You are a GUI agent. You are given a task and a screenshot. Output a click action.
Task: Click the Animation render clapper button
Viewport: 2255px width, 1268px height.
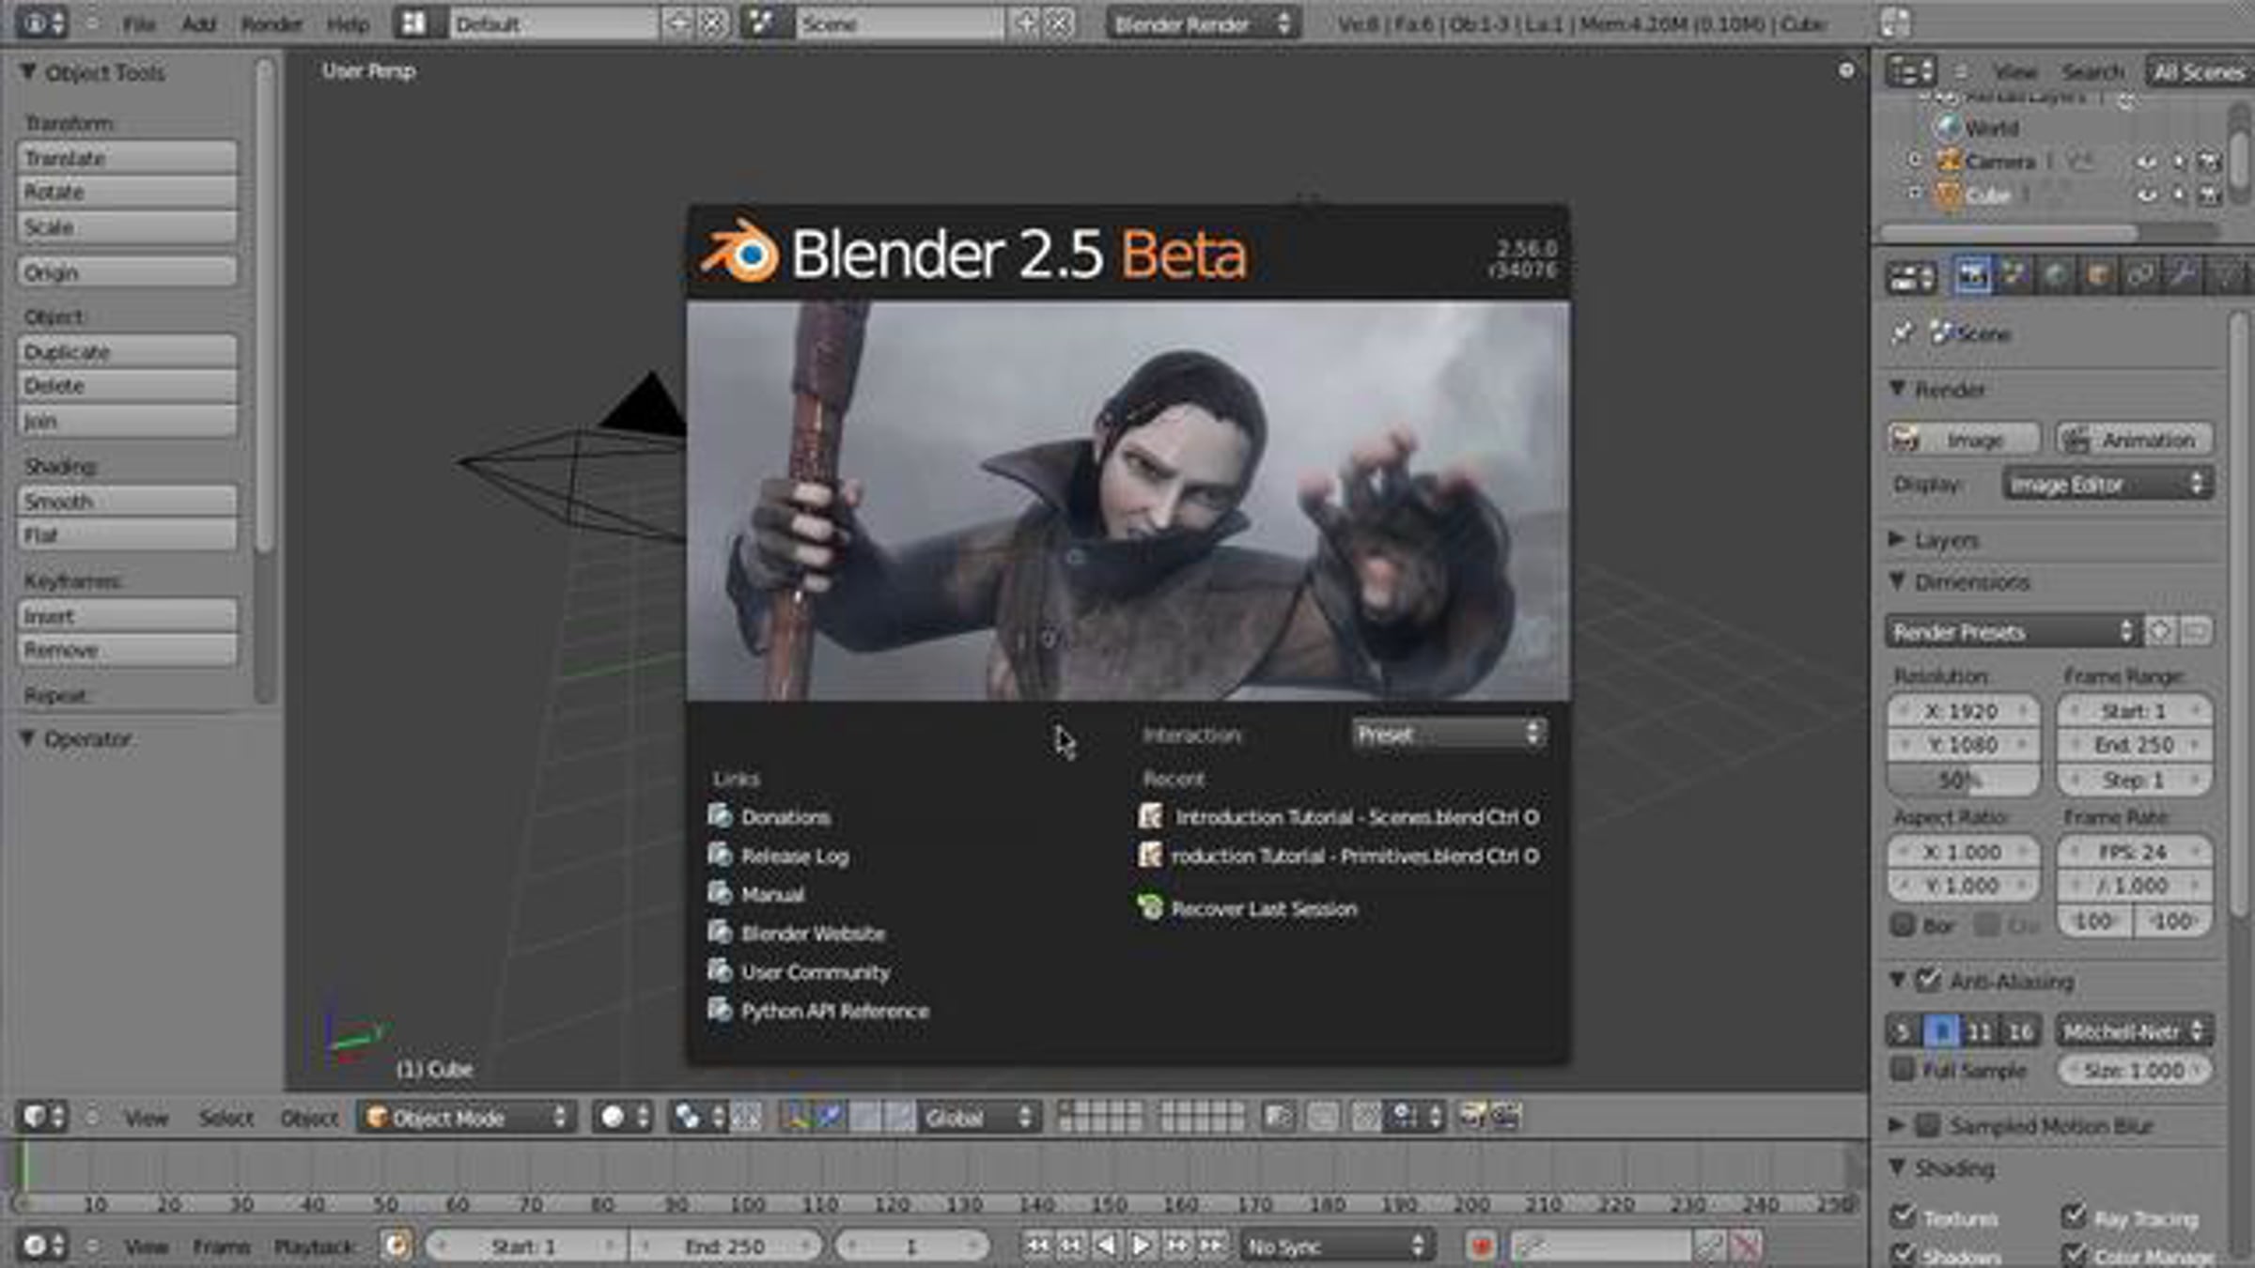(x=2133, y=440)
